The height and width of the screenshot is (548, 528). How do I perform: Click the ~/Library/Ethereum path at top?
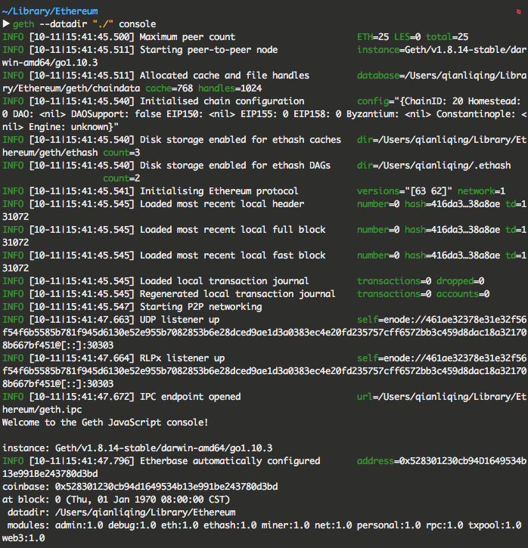[50, 11]
